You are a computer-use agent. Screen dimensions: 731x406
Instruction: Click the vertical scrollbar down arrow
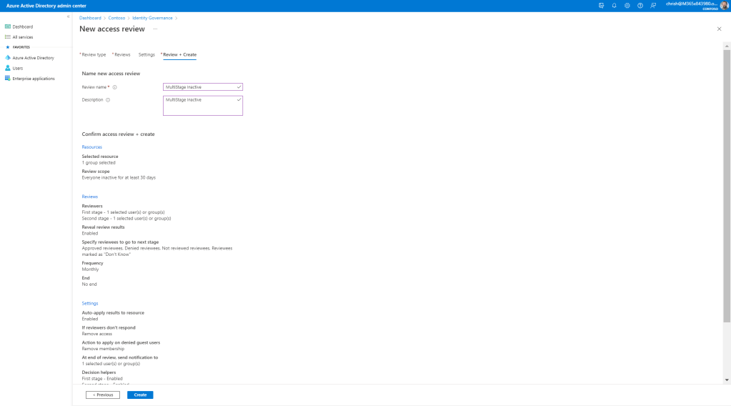tap(727, 380)
